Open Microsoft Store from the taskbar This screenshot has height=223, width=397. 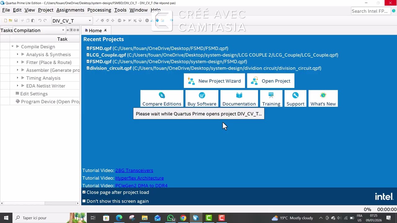click(x=106, y=218)
